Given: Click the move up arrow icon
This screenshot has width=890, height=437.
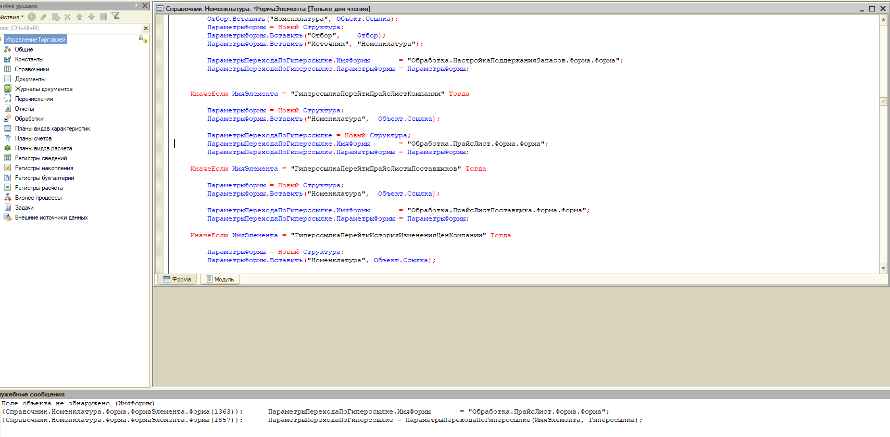Looking at the screenshot, I should point(79,17).
